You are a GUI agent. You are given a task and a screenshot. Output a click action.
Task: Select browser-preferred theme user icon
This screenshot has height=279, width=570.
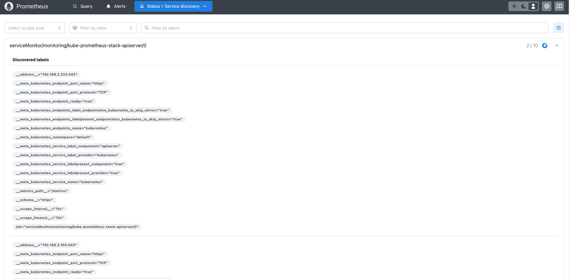(x=533, y=6)
